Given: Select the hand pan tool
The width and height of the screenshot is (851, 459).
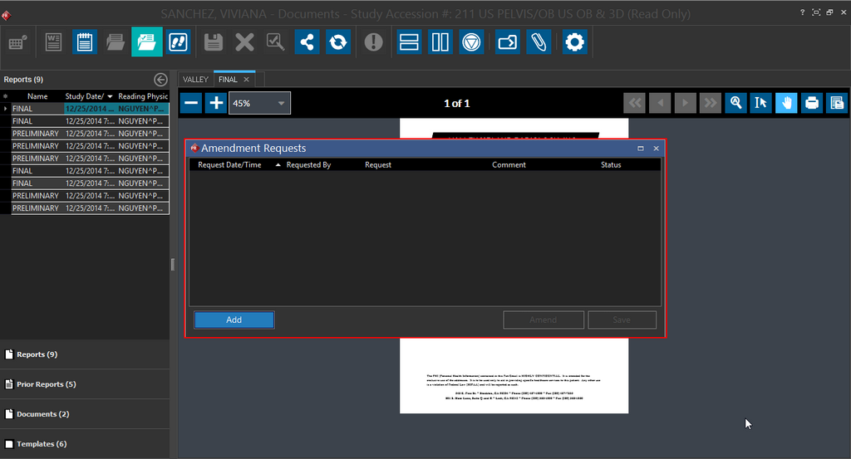Looking at the screenshot, I should pyautogui.click(x=786, y=103).
